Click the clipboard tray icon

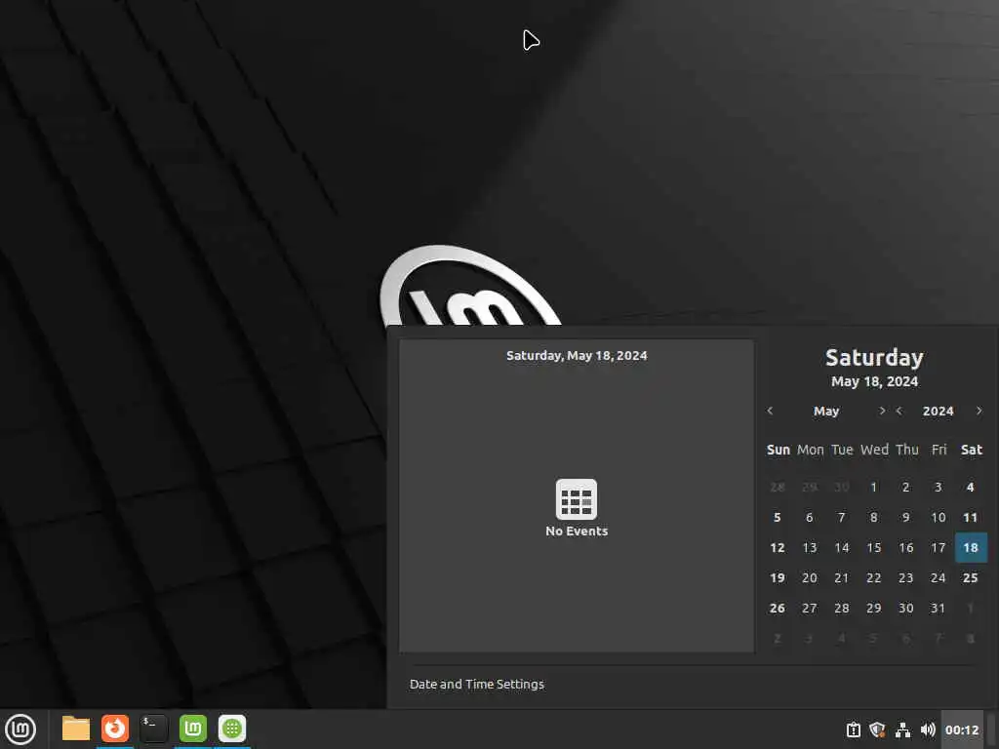click(853, 729)
